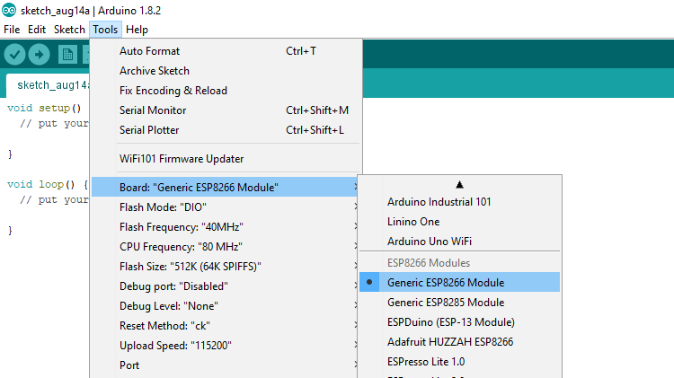Click the Arduino logo in title bar

8,11
